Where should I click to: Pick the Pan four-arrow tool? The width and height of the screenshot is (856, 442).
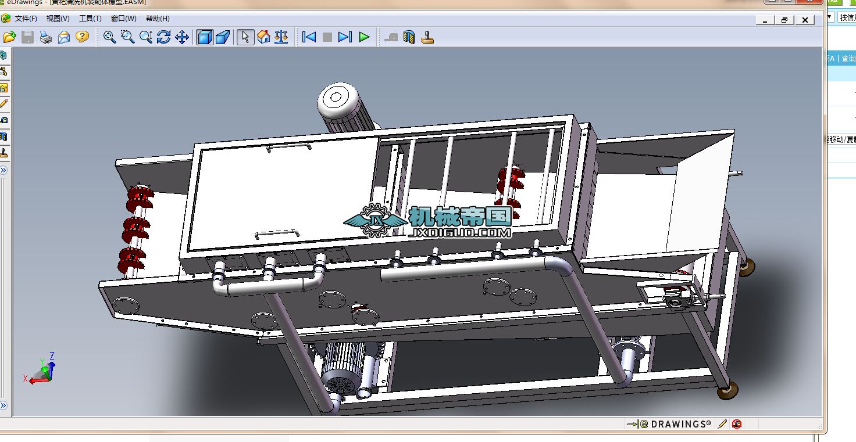coord(182,37)
